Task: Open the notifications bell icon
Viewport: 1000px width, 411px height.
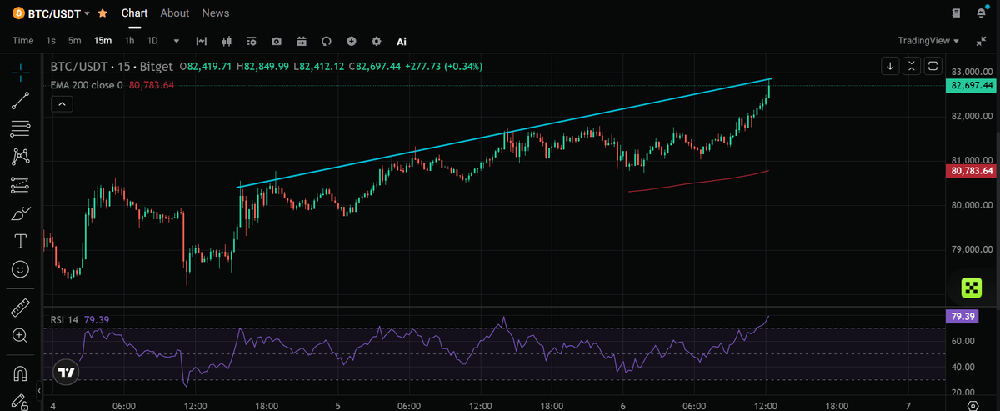Action: pos(982,13)
